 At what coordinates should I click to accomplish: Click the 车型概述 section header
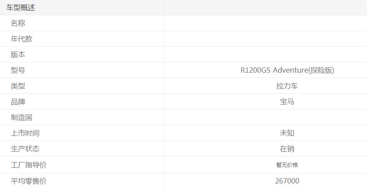pyautogui.click(x=21, y=8)
